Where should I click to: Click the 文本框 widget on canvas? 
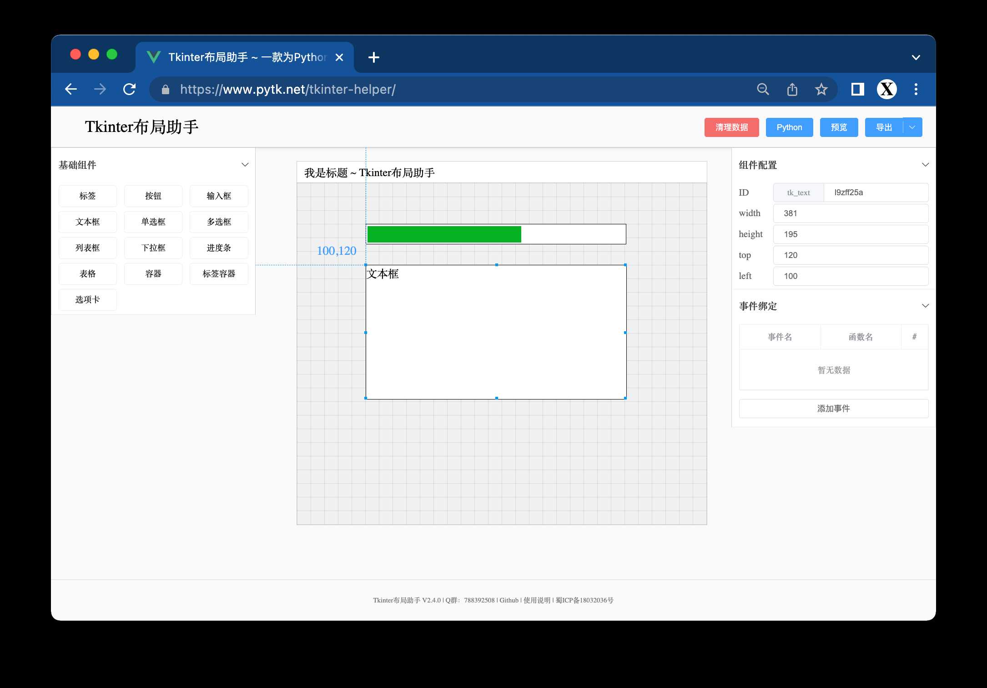point(496,332)
